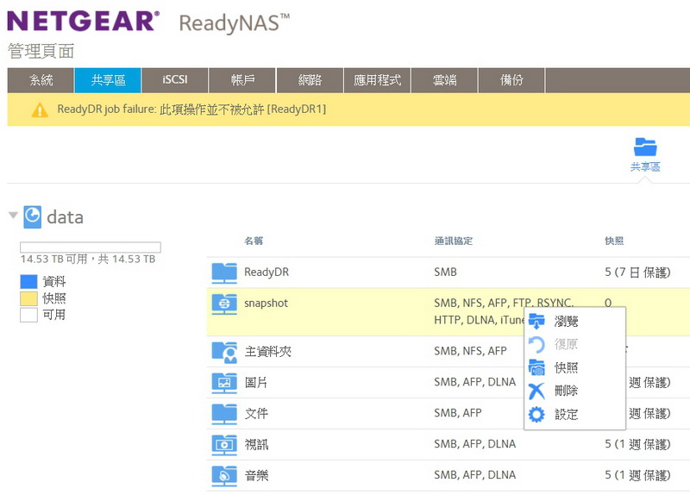Image resolution: width=690 pixels, height=495 pixels.
Task: Click the 文件 documents folder icon
Action: 224,414
